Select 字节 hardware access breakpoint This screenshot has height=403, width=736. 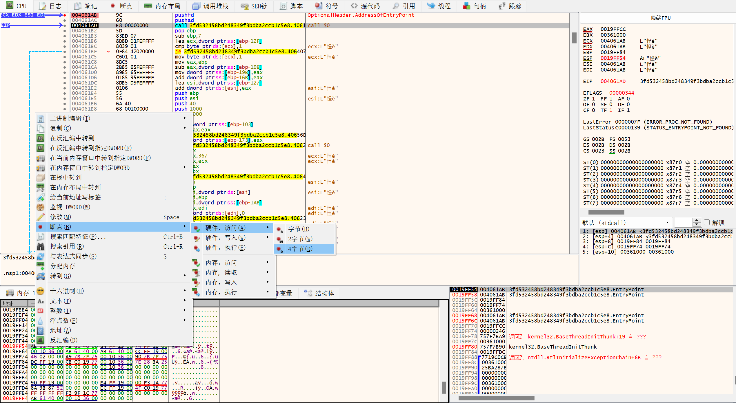click(304, 229)
